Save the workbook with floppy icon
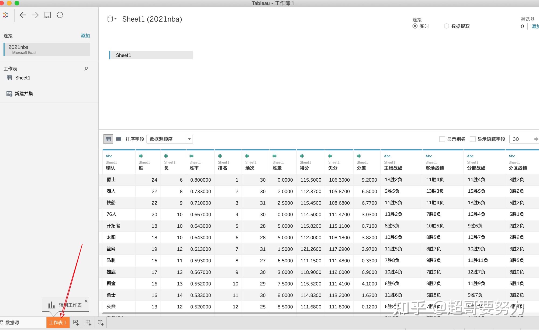539x330 pixels. [x=48, y=15]
